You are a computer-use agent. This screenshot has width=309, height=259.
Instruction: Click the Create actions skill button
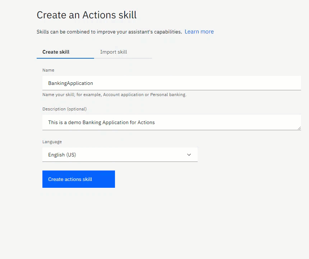coord(79,179)
